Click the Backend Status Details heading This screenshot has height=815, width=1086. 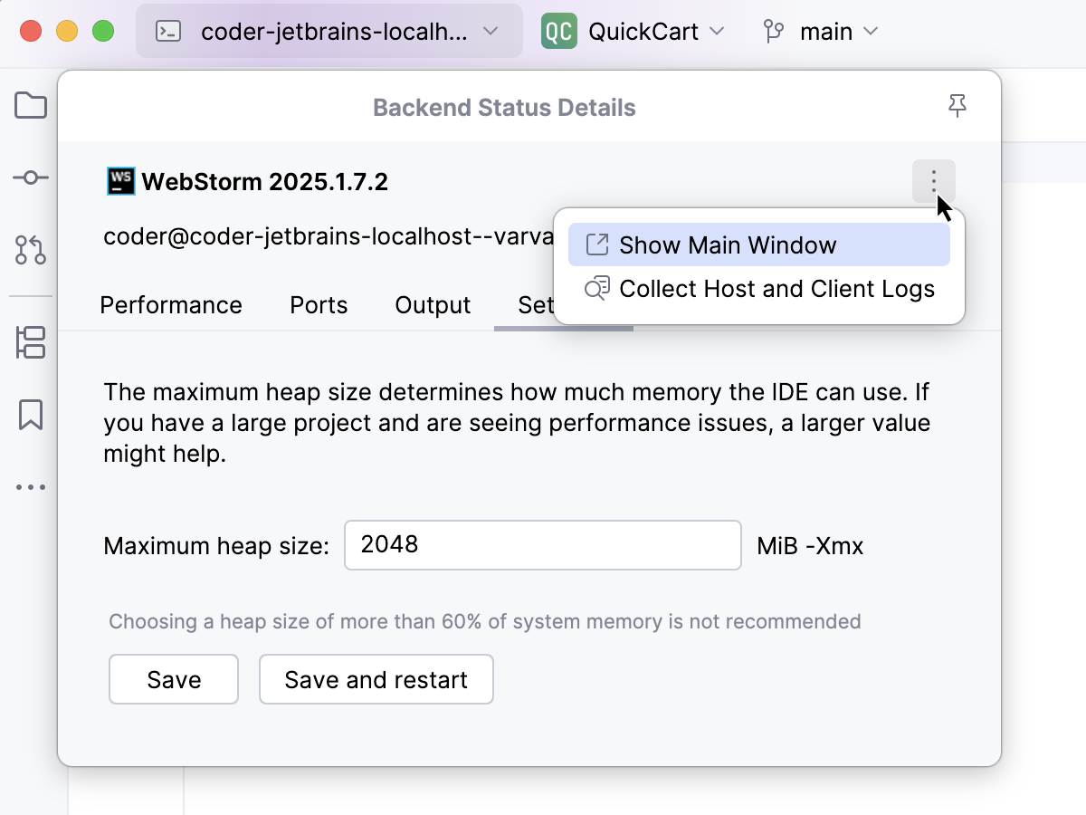point(504,108)
